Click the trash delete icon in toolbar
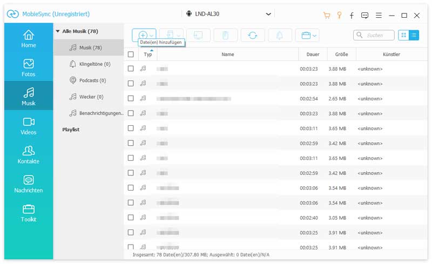Viewport: 432px width, 264px height. [x=225, y=35]
